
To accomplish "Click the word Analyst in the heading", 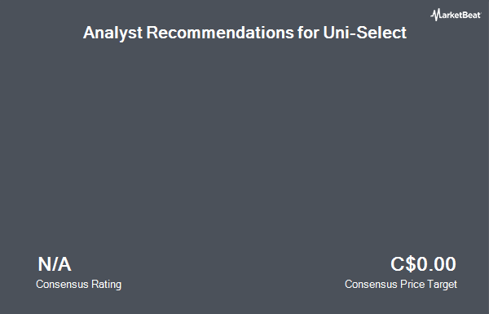I will point(113,33).
